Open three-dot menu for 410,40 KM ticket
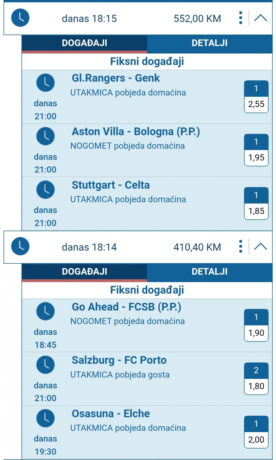276x460 pixels. 241,246
